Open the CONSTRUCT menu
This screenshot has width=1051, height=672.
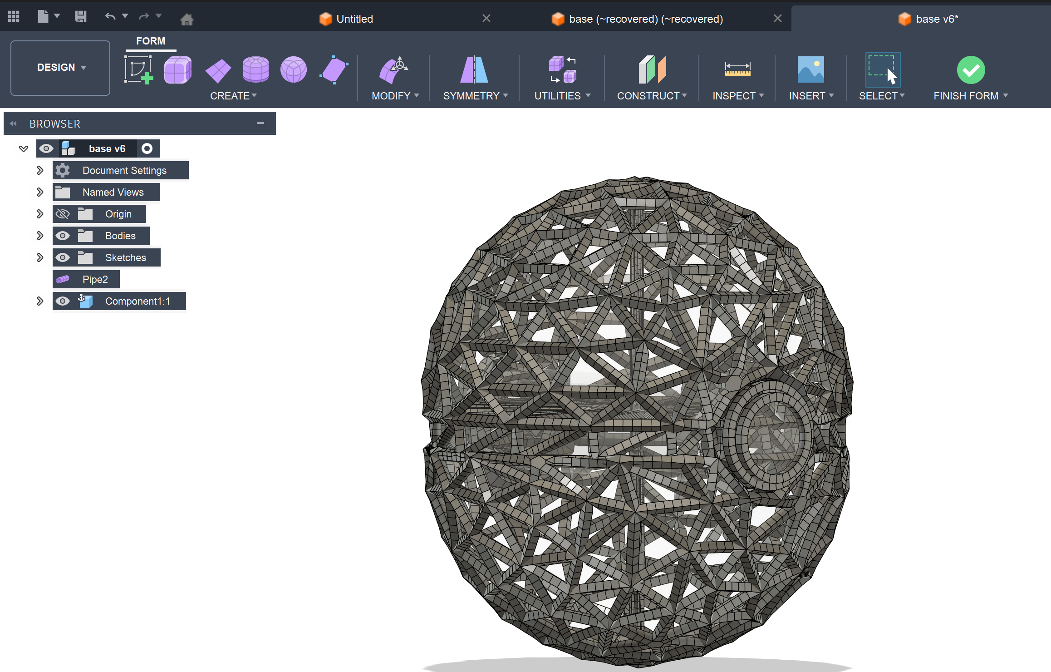pos(652,96)
